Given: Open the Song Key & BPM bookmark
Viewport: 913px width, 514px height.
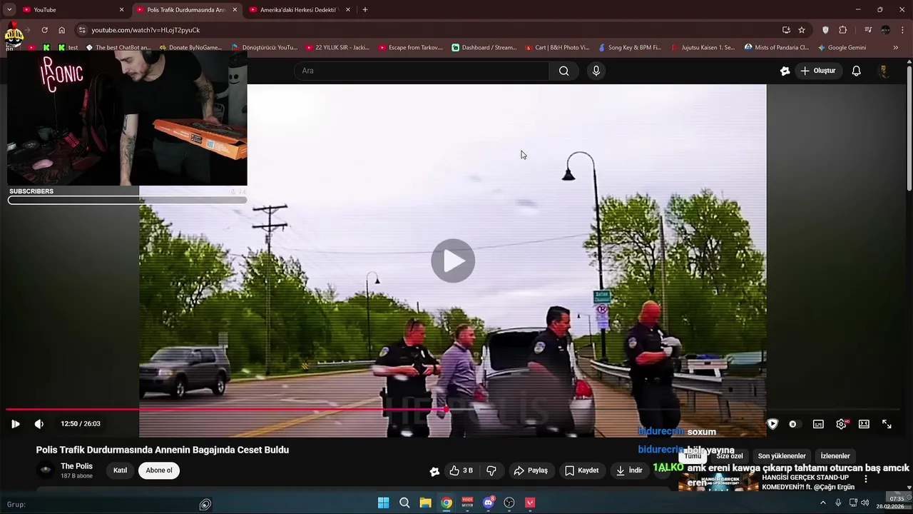Looking at the screenshot, I should pyautogui.click(x=630, y=48).
